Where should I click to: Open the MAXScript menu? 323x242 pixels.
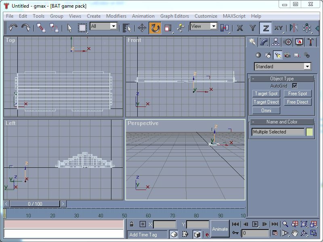click(x=235, y=16)
